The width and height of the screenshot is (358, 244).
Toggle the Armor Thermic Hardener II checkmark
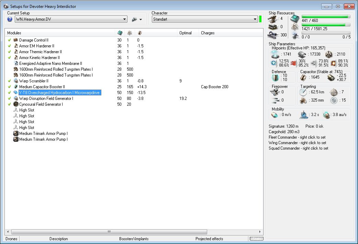[x=9, y=52]
